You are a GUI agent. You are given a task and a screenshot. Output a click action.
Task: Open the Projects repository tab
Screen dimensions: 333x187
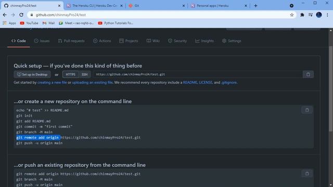(129, 41)
